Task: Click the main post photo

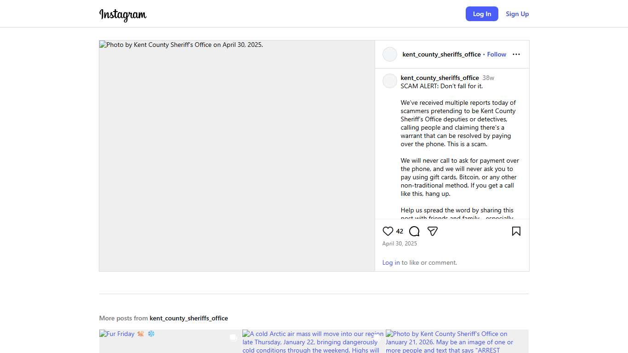Action: (237, 156)
